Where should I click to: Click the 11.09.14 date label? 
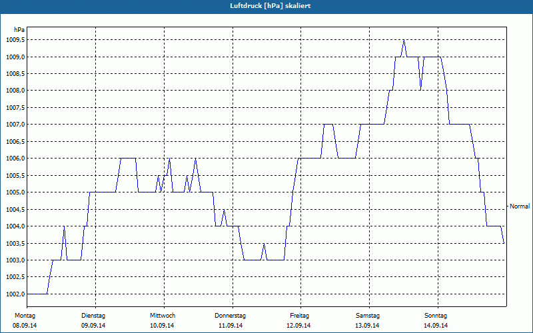pos(231,326)
